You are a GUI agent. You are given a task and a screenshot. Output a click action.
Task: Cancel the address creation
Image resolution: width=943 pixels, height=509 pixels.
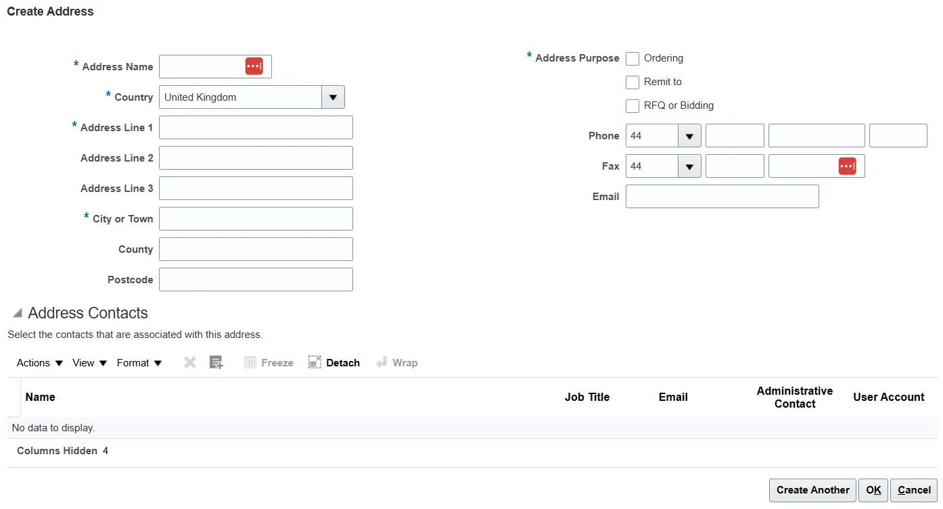tap(914, 491)
